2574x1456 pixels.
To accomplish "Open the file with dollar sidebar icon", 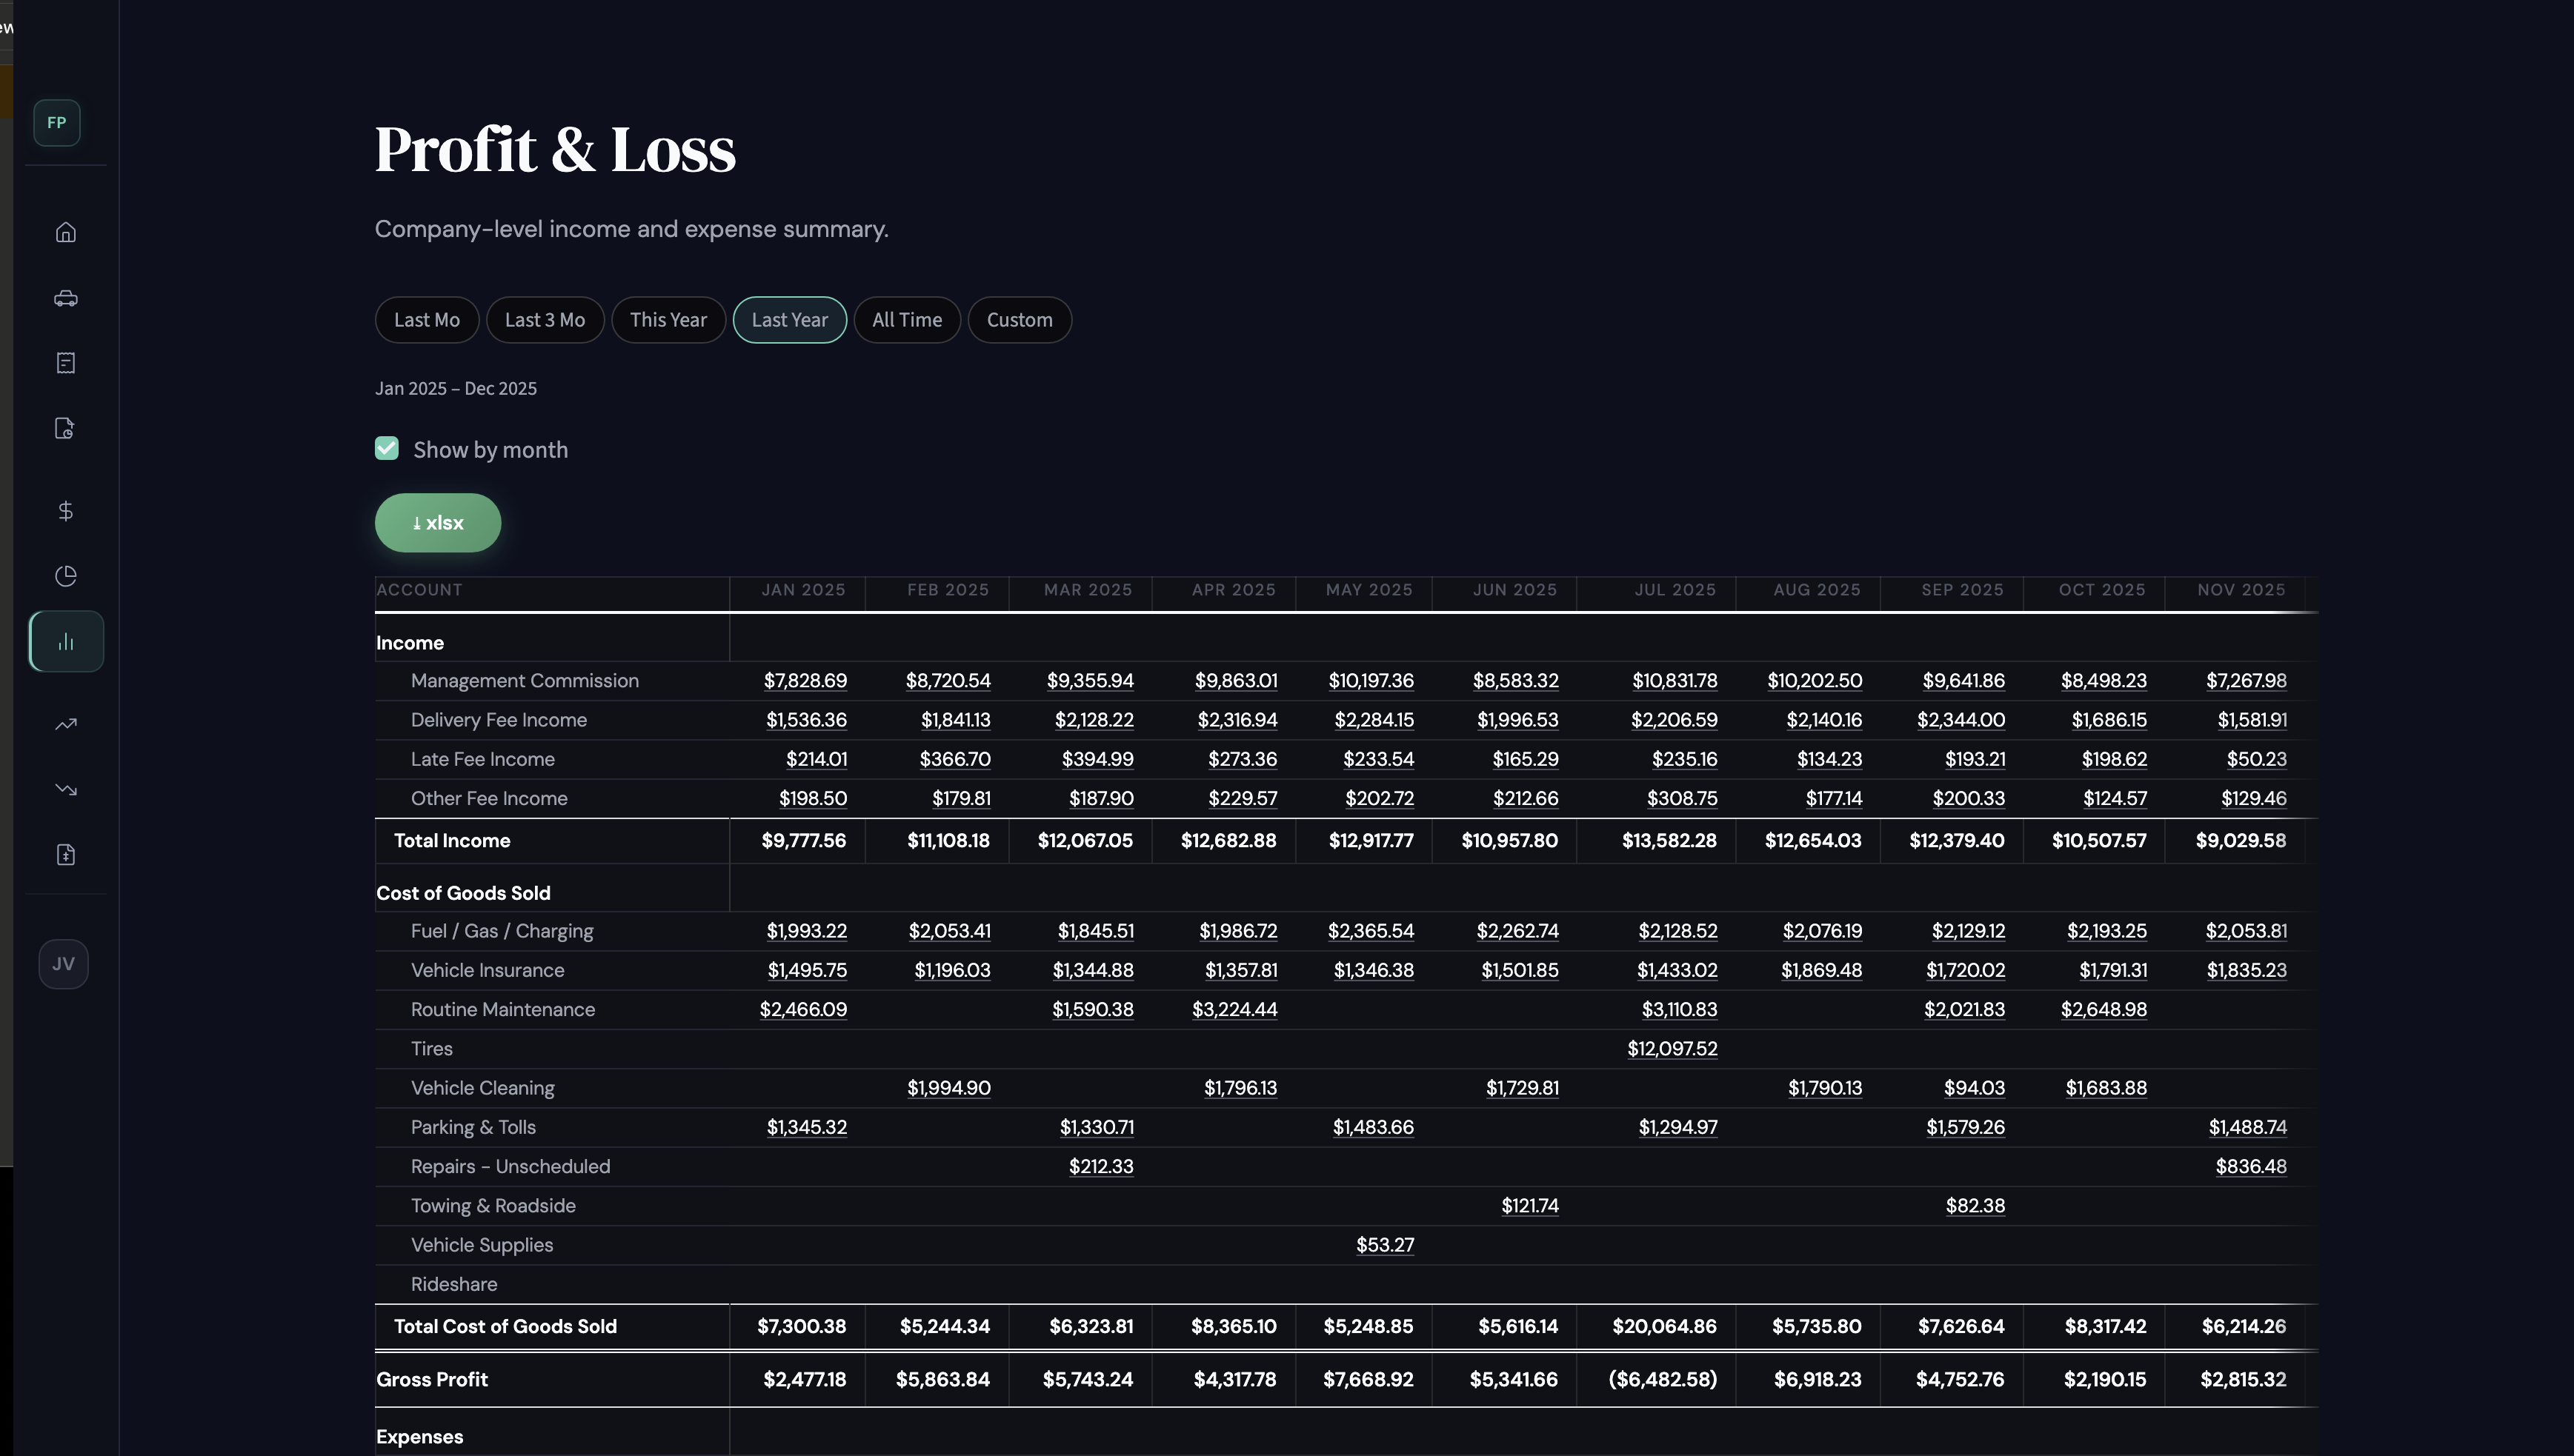I will 66,854.
